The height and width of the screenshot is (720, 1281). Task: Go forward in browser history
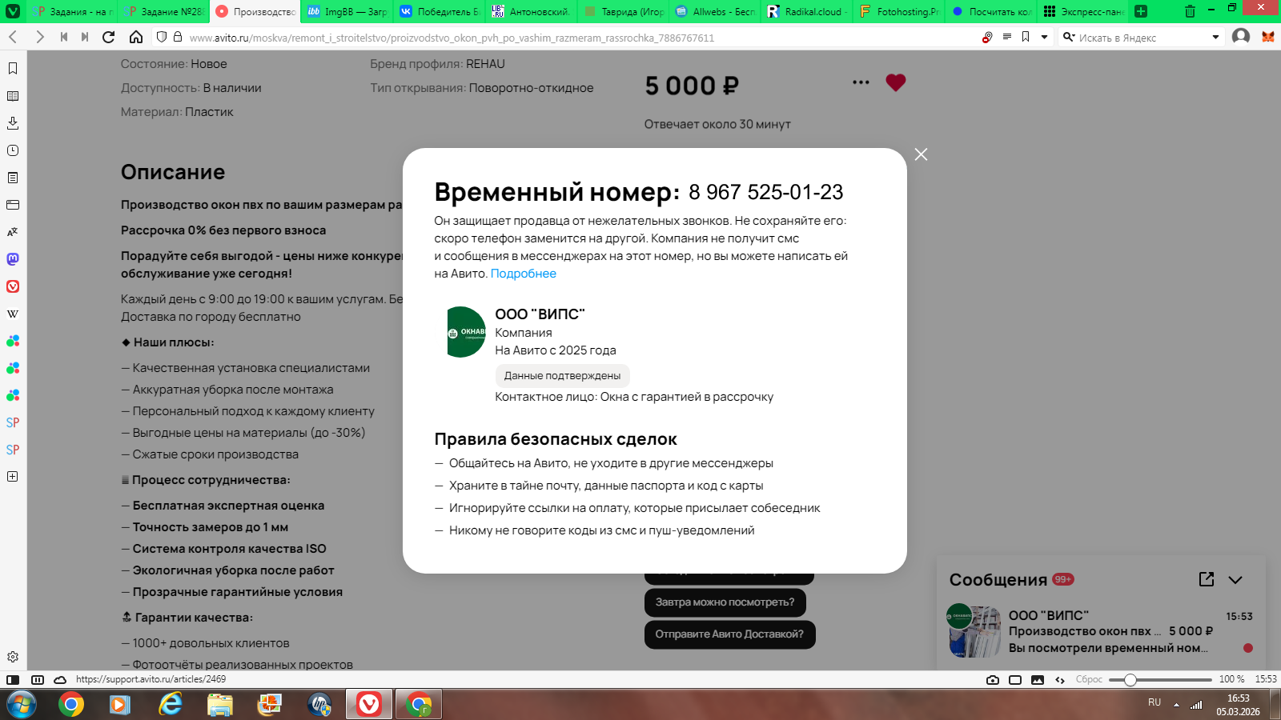[x=39, y=37]
